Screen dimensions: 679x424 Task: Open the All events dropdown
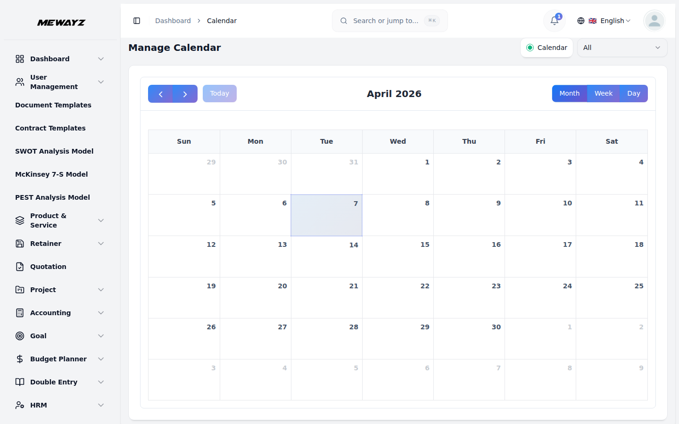pyautogui.click(x=622, y=47)
